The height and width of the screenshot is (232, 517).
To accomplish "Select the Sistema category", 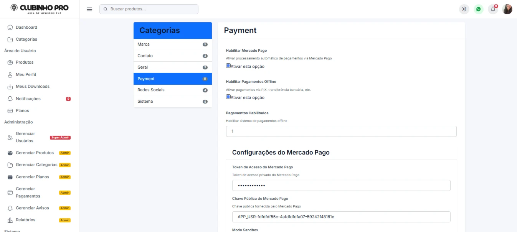I will coord(173,102).
